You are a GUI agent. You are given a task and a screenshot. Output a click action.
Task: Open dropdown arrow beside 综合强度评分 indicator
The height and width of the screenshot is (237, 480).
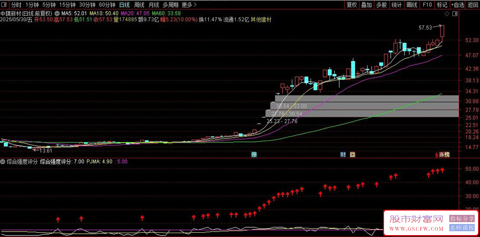tap(3, 162)
